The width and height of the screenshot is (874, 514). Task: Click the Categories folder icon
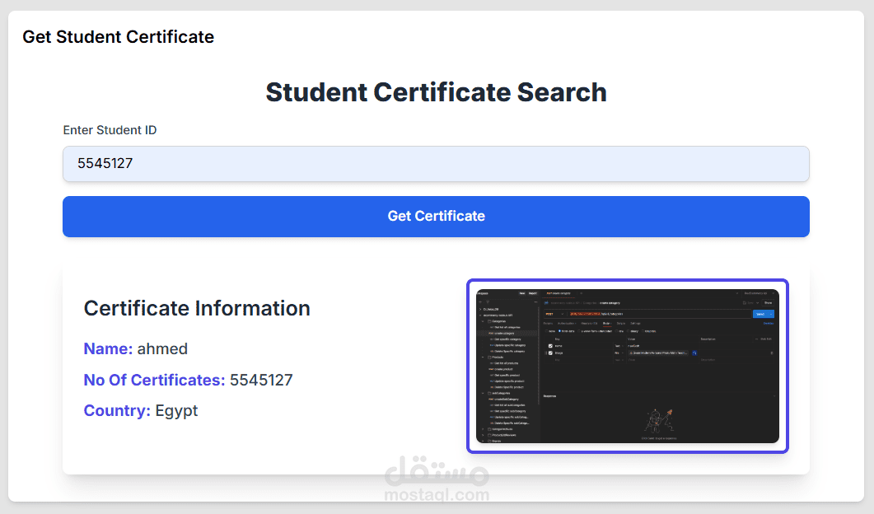point(488,321)
